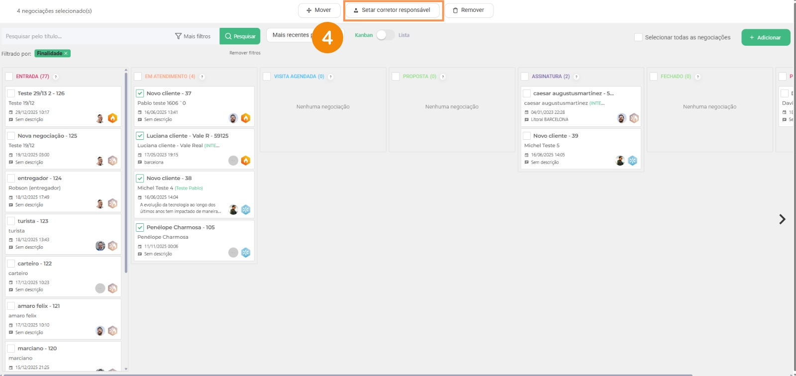
Task: Click the X on the Finalidade filter tag
Action: coord(66,53)
